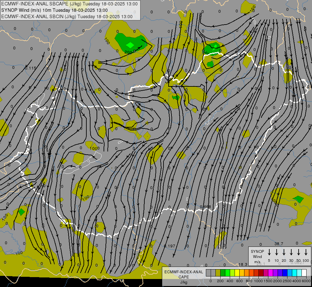Click the 2000 tick on CAPE scale
Viewport: 312px width, 287px height.
pos(278,281)
